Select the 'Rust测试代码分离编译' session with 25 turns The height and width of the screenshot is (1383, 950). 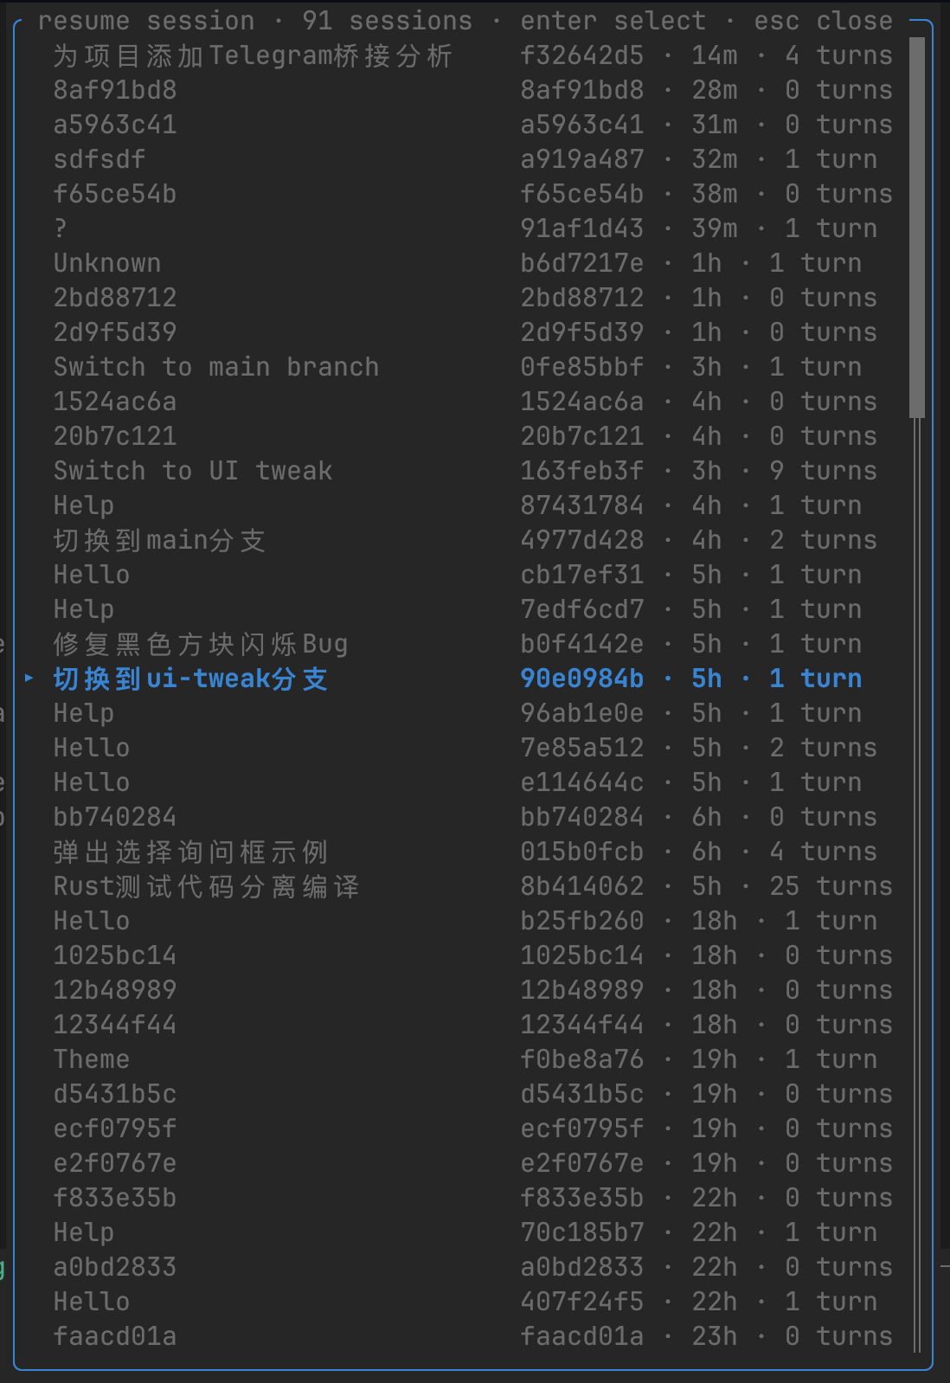click(472, 886)
